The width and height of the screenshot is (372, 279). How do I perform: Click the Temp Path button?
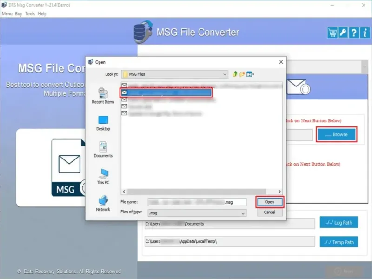(339, 242)
